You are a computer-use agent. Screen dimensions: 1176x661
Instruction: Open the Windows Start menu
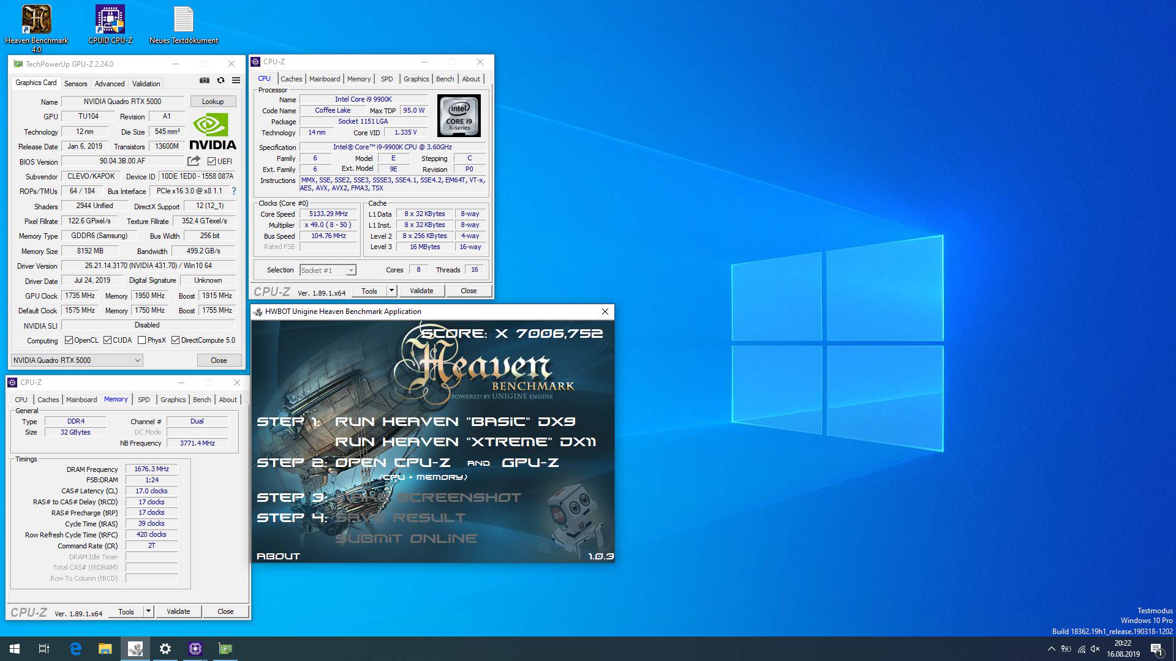point(15,649)
